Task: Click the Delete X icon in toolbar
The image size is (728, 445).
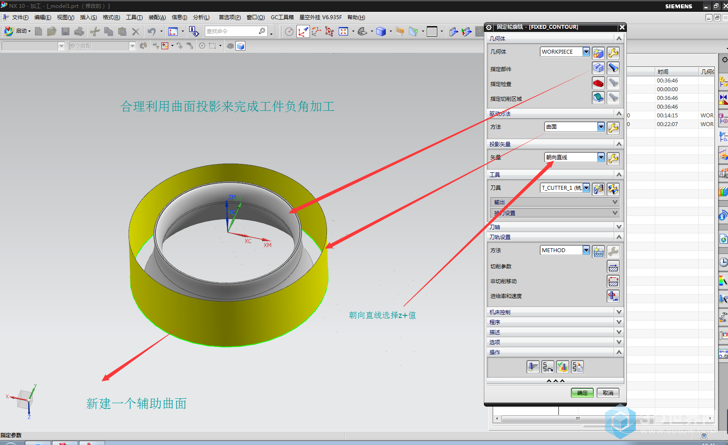Action: pyautogui.click(x=136, y=31)
